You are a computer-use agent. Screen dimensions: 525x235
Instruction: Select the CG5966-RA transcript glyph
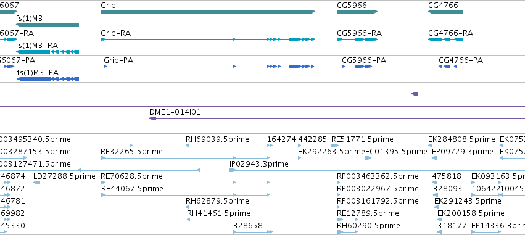pos(357,39)
